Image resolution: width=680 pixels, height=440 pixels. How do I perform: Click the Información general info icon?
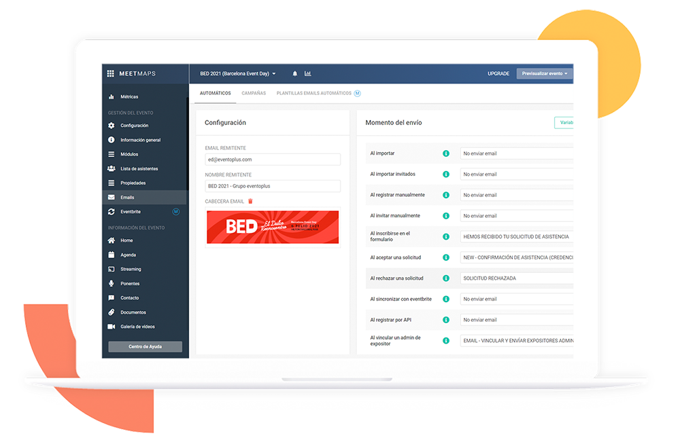pos(112,140)
